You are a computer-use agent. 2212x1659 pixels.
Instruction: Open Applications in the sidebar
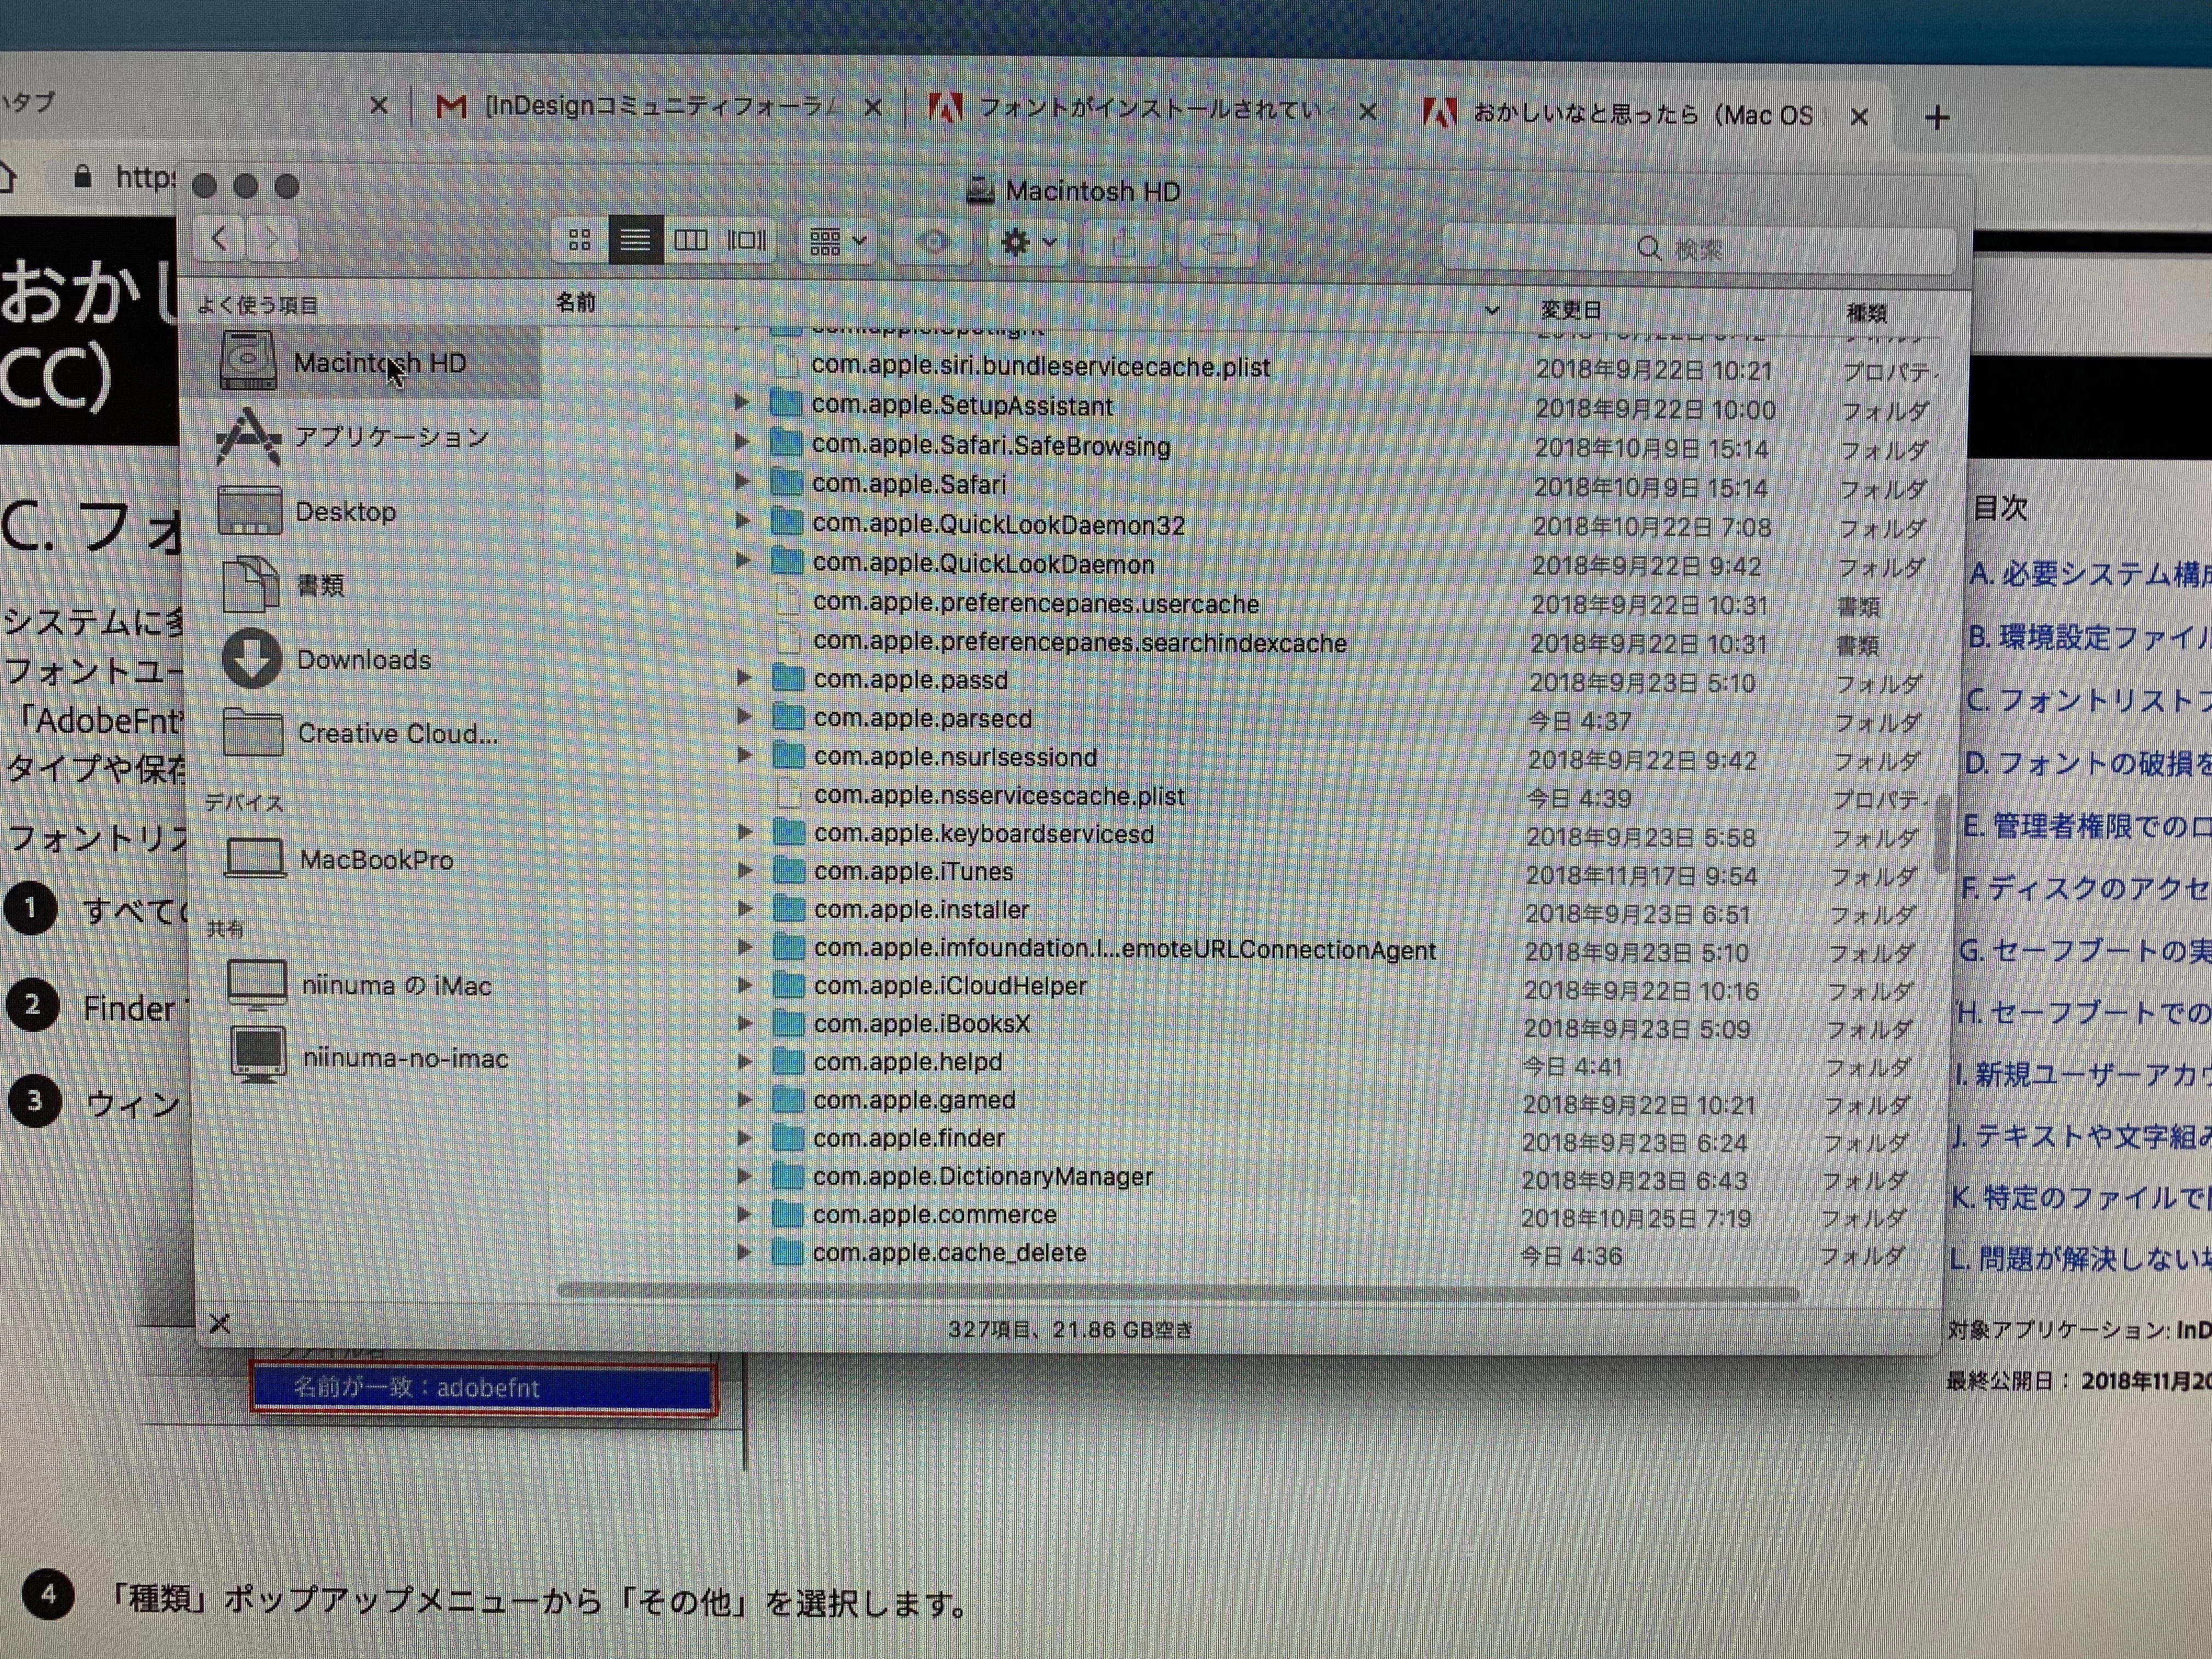pyautogui.click(x=390, y=437)
